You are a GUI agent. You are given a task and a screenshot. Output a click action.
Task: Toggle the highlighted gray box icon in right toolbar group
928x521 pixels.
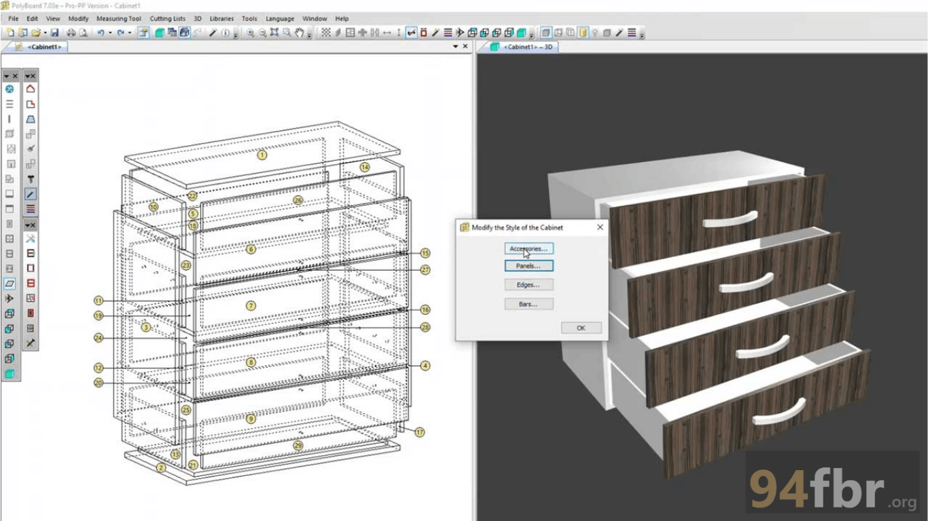[545, 32]
